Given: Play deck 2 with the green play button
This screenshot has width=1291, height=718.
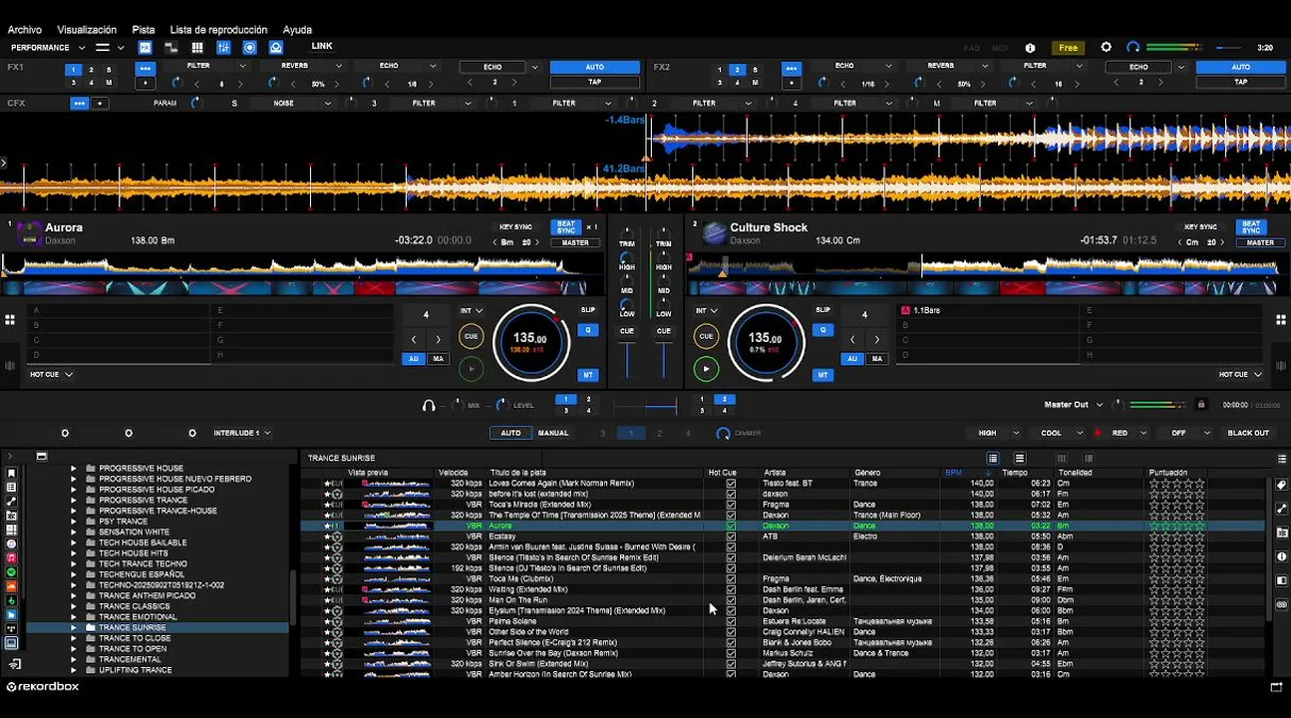Looking at the screenshot, I should [706, 369].
